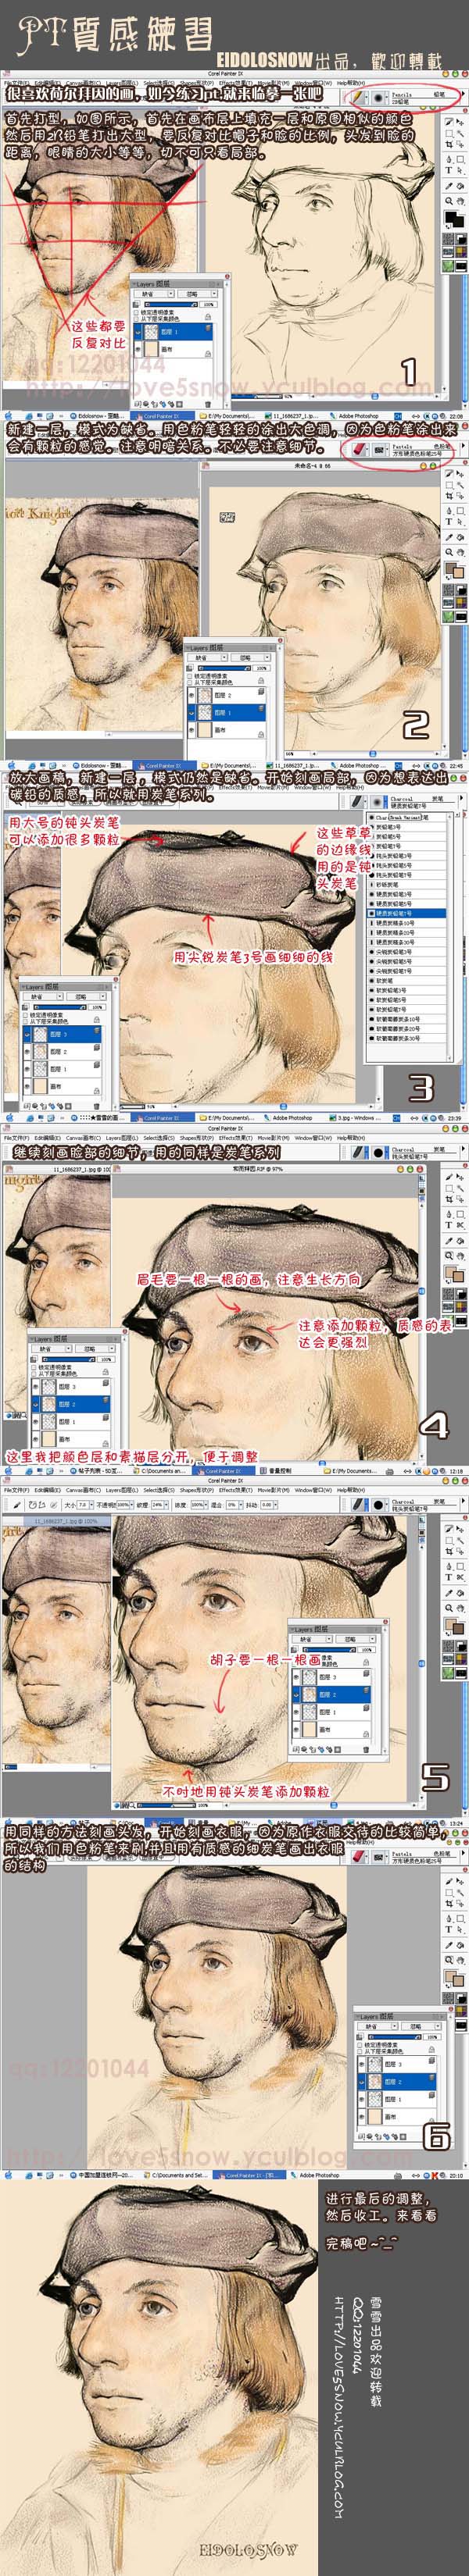Open composite depth dropdown 忽略 in step 1 Layers panel

[197, 294]
